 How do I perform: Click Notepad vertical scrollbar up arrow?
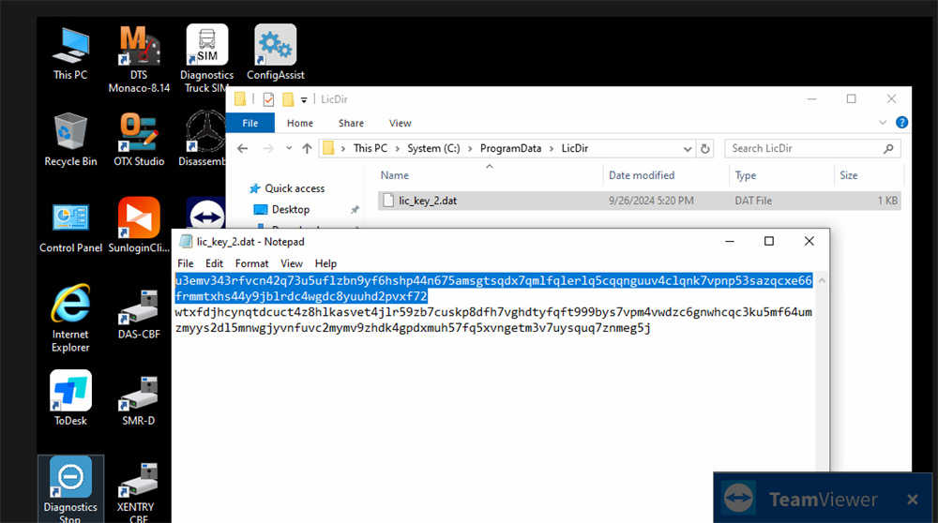pyautogui.click(x=822, y=280)
